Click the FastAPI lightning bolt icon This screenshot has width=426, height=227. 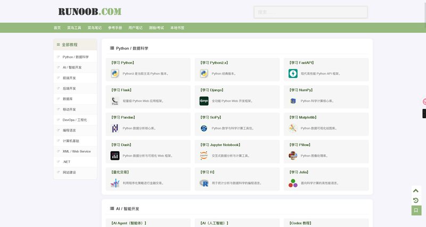pos(293,74)
